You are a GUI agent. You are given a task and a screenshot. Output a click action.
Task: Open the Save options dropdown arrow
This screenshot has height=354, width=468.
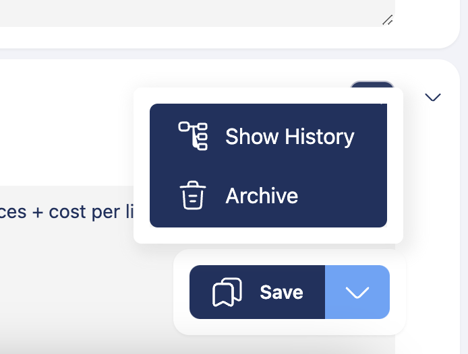[357, 292]
